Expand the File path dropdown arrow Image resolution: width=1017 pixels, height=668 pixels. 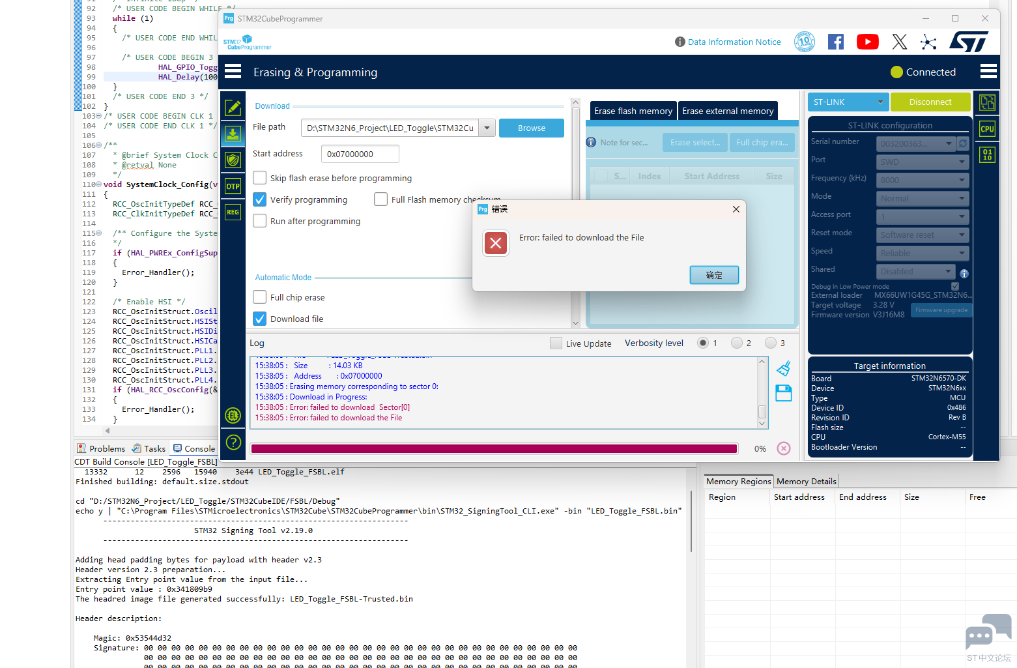[487, 128]
